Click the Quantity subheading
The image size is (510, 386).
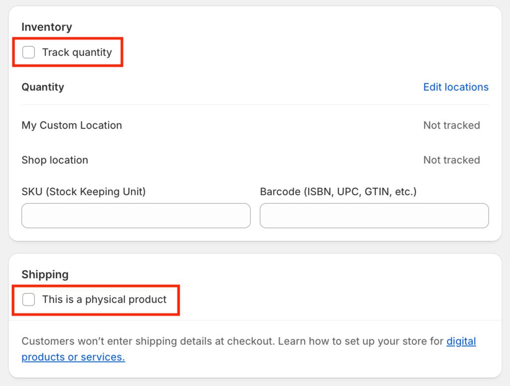(x=43, y=87)
